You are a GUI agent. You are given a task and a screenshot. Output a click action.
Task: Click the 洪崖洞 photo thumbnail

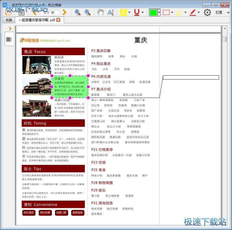[37, 86]
